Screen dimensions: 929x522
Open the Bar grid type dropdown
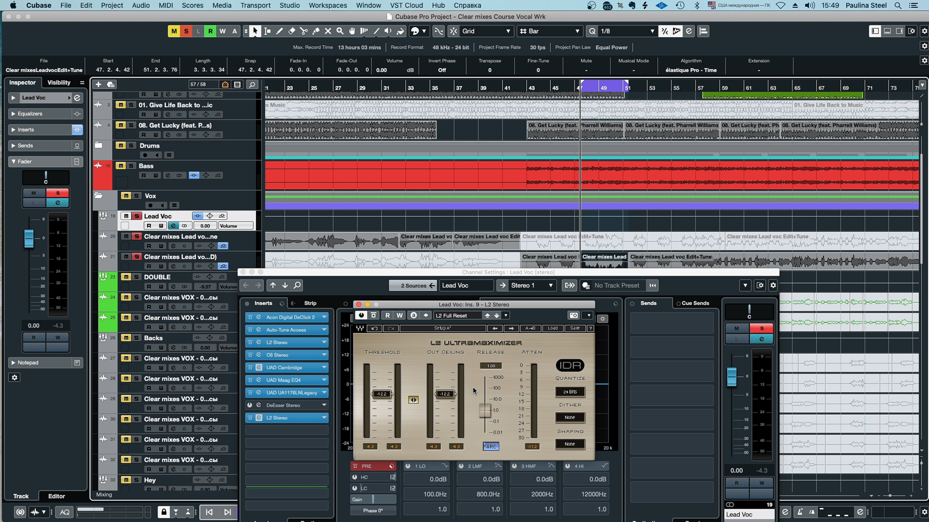550,31
